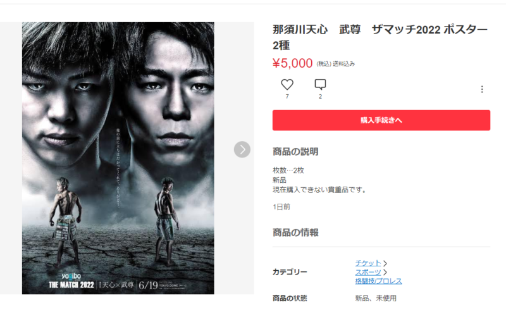Open the three-dot more options menu

[482, 89]
